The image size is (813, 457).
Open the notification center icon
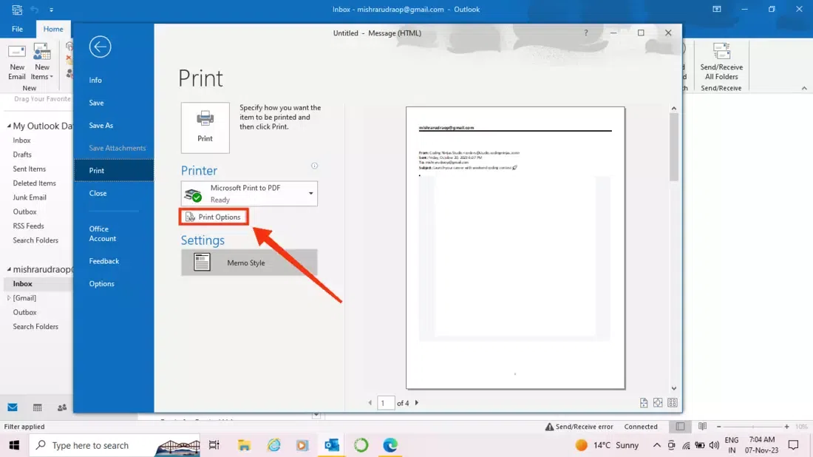coord(793,445)
